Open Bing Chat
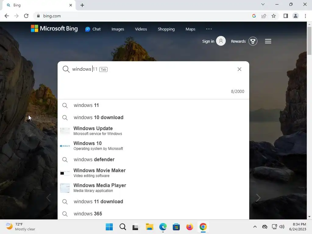Image resolution: width=312 pixels, height=234 pixels. (x=93, y=29)
